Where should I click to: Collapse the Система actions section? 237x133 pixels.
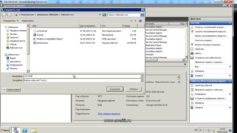(x=230, y=23)
